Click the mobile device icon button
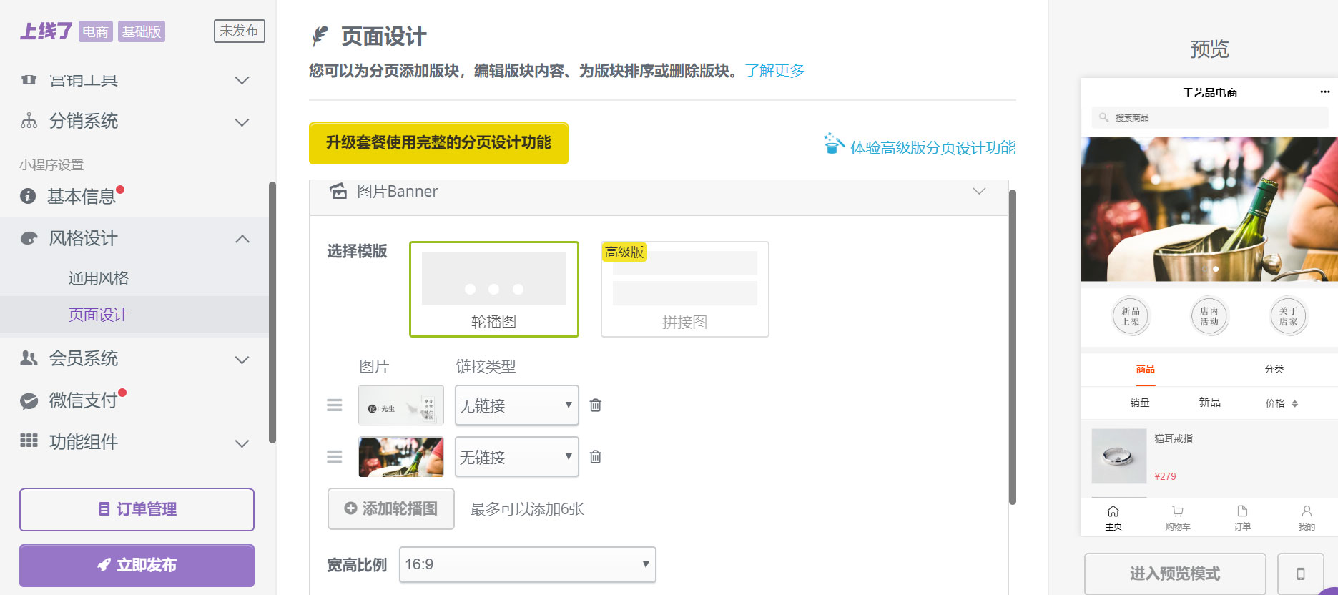The image size is (1338, 595). pyautogui.click(x=1300, y=574)
